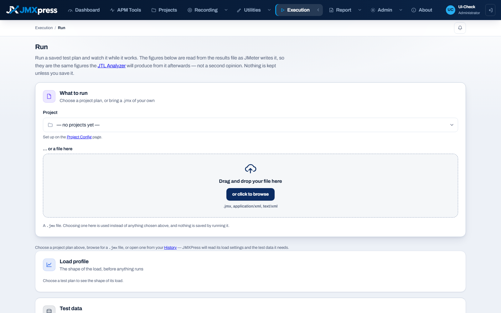Viewport: 501px width, 313px height.
Task: Open the Admin menu
Action: pyautogui.click(x=381, y=10)
